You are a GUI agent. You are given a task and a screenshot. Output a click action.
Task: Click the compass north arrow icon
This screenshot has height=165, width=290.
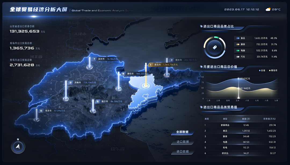click(18, 146)
